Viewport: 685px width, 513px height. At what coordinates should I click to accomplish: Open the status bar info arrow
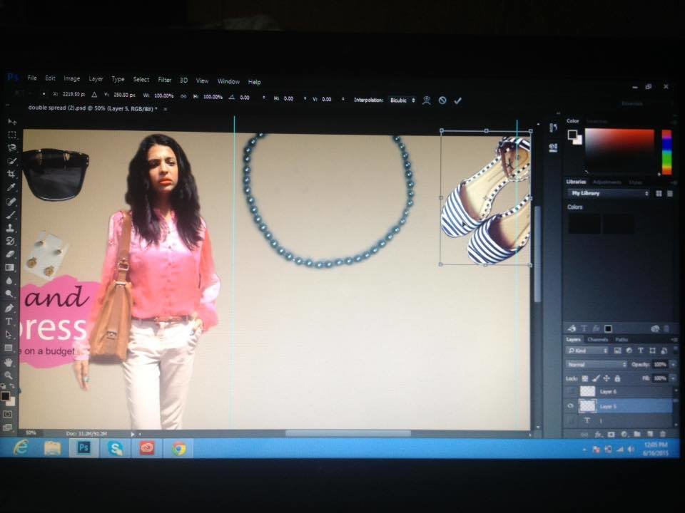pyautogui.click(x=133, y=434)
